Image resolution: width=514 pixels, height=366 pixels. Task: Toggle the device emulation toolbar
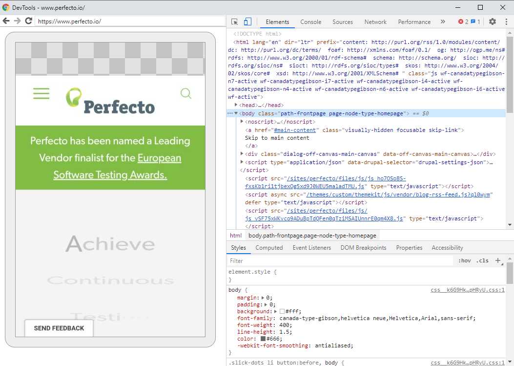click(247, 22)
